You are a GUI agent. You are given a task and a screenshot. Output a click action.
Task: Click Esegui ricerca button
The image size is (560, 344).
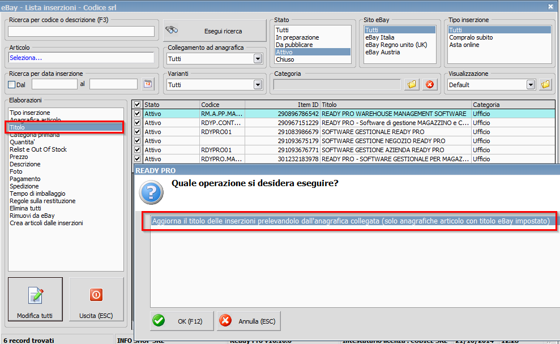[x=215, y=31]
